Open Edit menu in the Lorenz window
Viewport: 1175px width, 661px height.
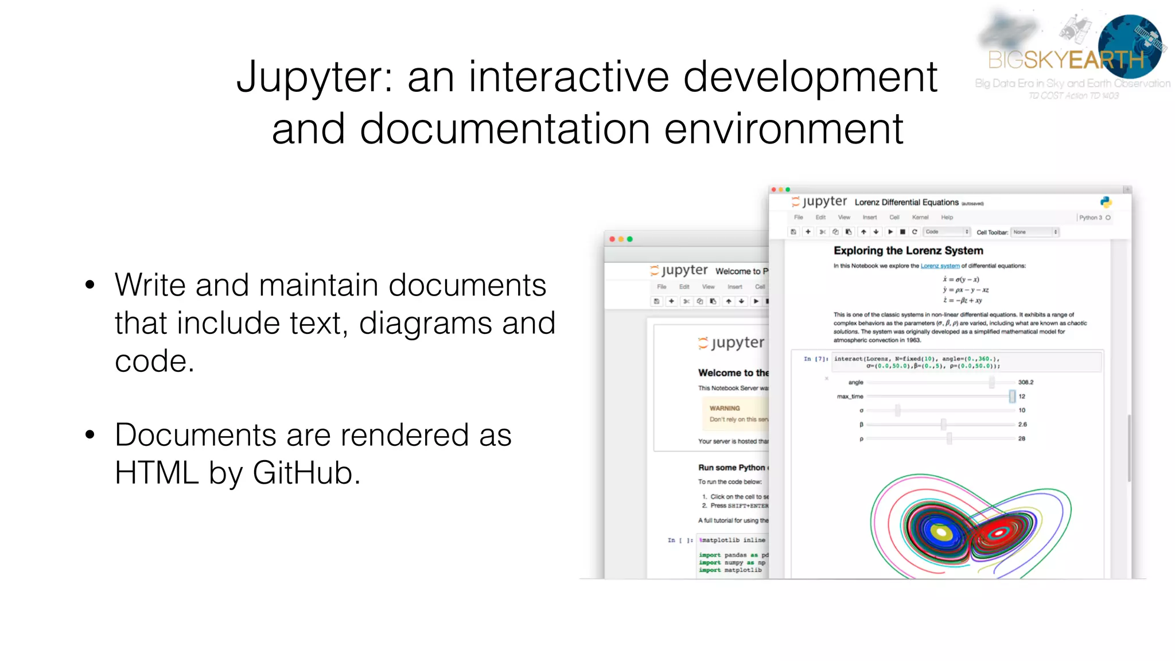tap(820, 217)
